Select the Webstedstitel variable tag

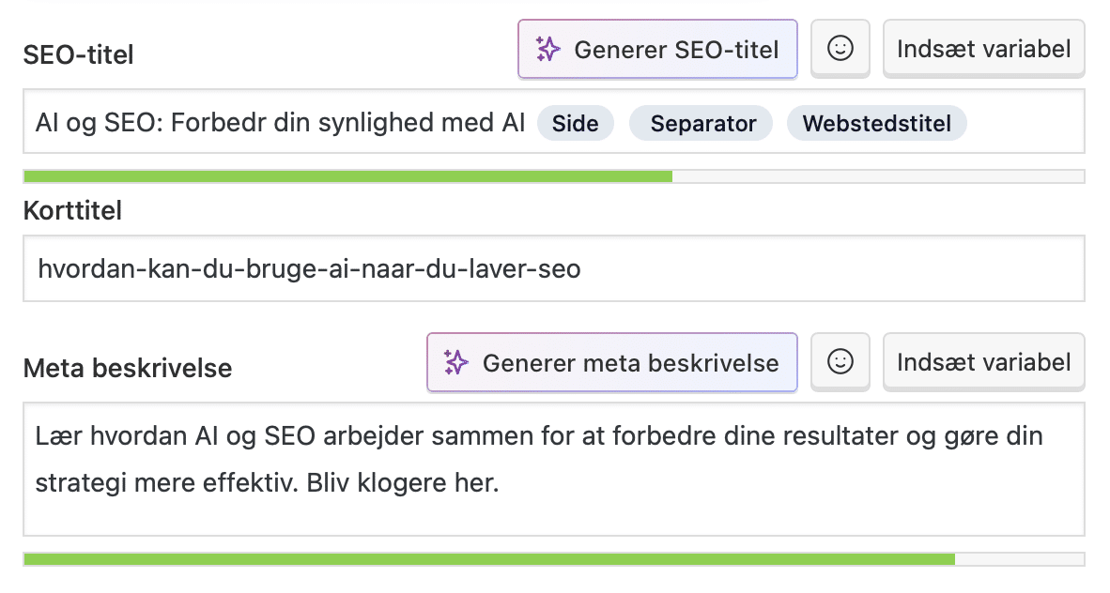(x=876, y=123)
